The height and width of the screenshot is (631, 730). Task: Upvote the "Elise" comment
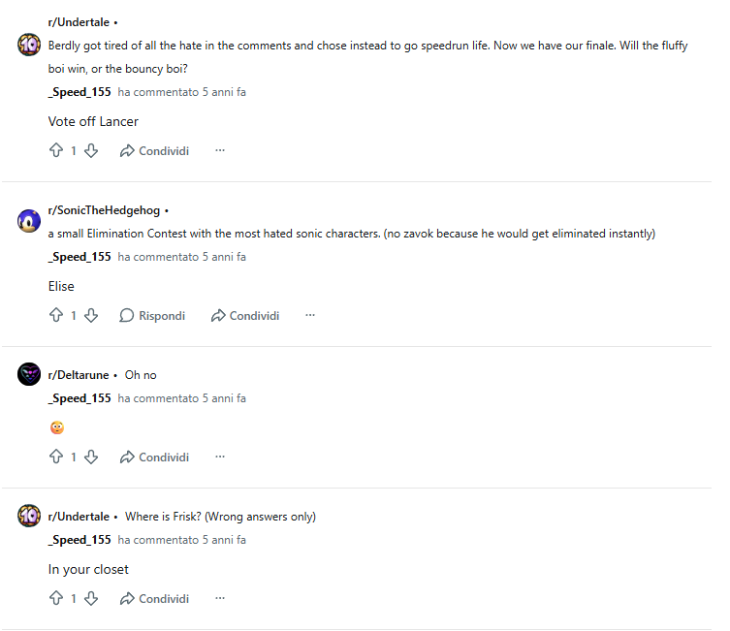(x=55, y=316)
